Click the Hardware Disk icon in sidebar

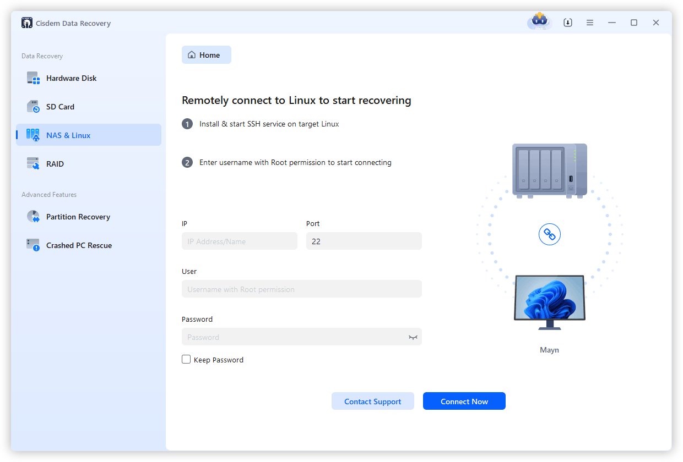(34, 78)
